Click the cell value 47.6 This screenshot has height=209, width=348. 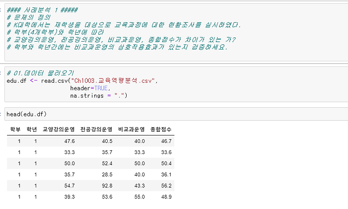coord(70,141)
